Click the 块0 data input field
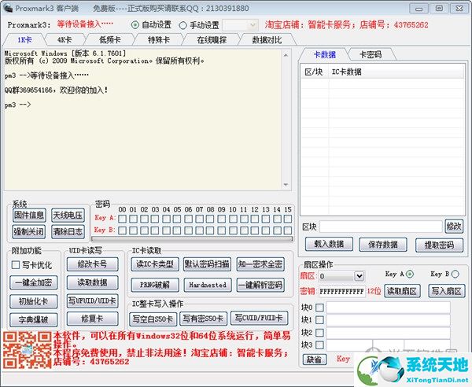The height and width of the screenshot is (387, 472). (389, 308)
